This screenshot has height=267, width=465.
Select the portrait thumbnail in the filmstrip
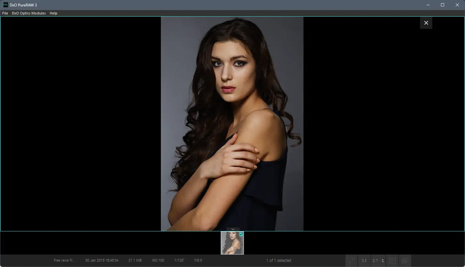pyautogui.click(x=232, y=243)
